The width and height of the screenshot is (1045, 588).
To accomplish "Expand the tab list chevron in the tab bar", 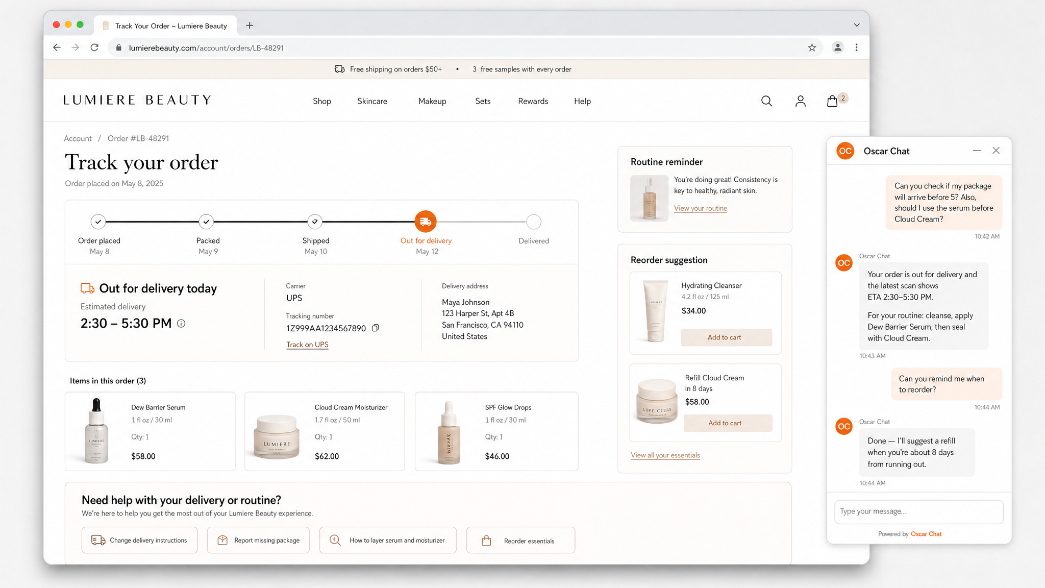I will (857, 25).
